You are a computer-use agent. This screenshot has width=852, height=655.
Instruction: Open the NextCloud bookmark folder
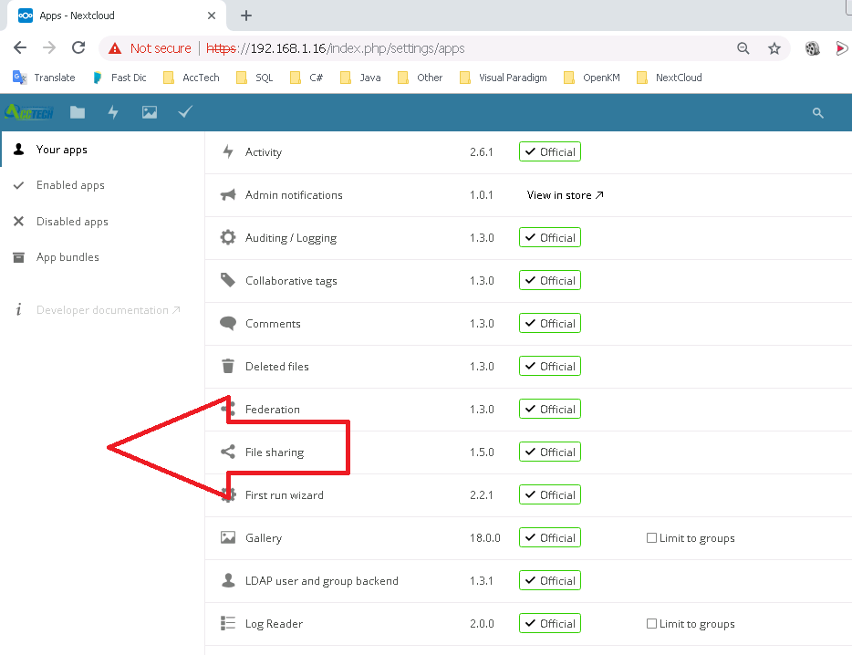tap(670, 78)
